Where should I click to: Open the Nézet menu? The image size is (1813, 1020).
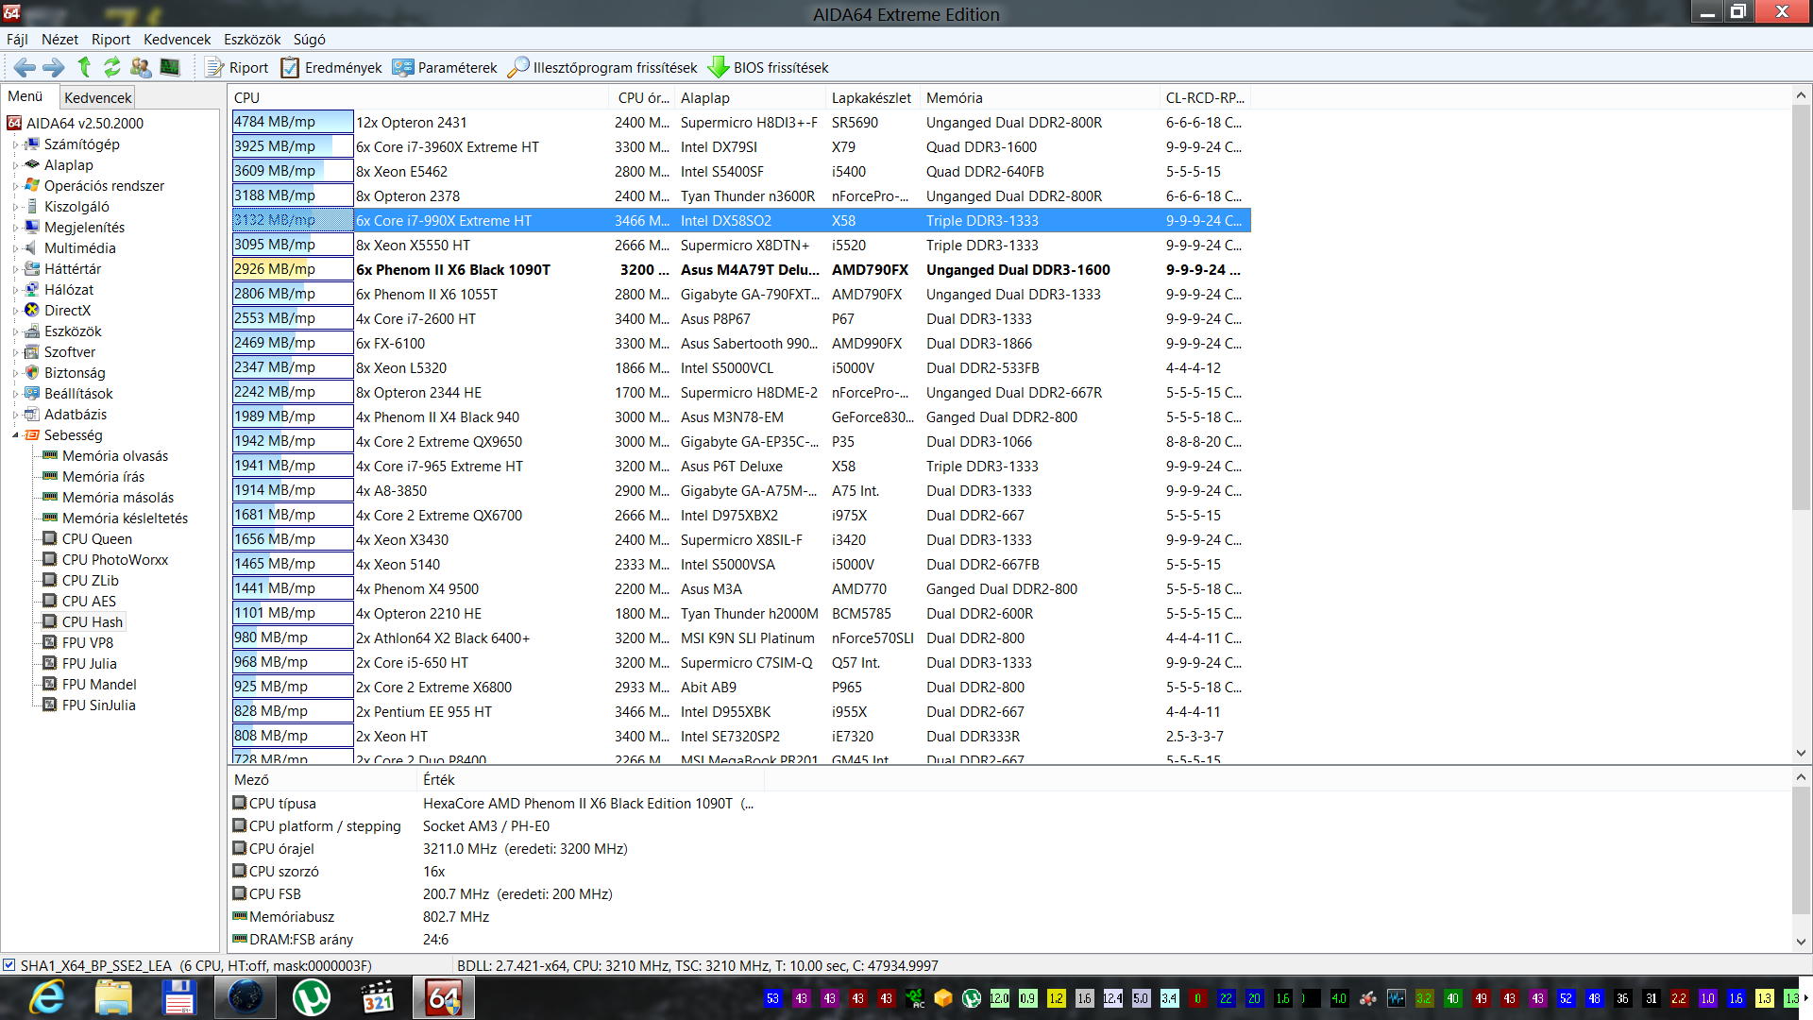point(59,39)
